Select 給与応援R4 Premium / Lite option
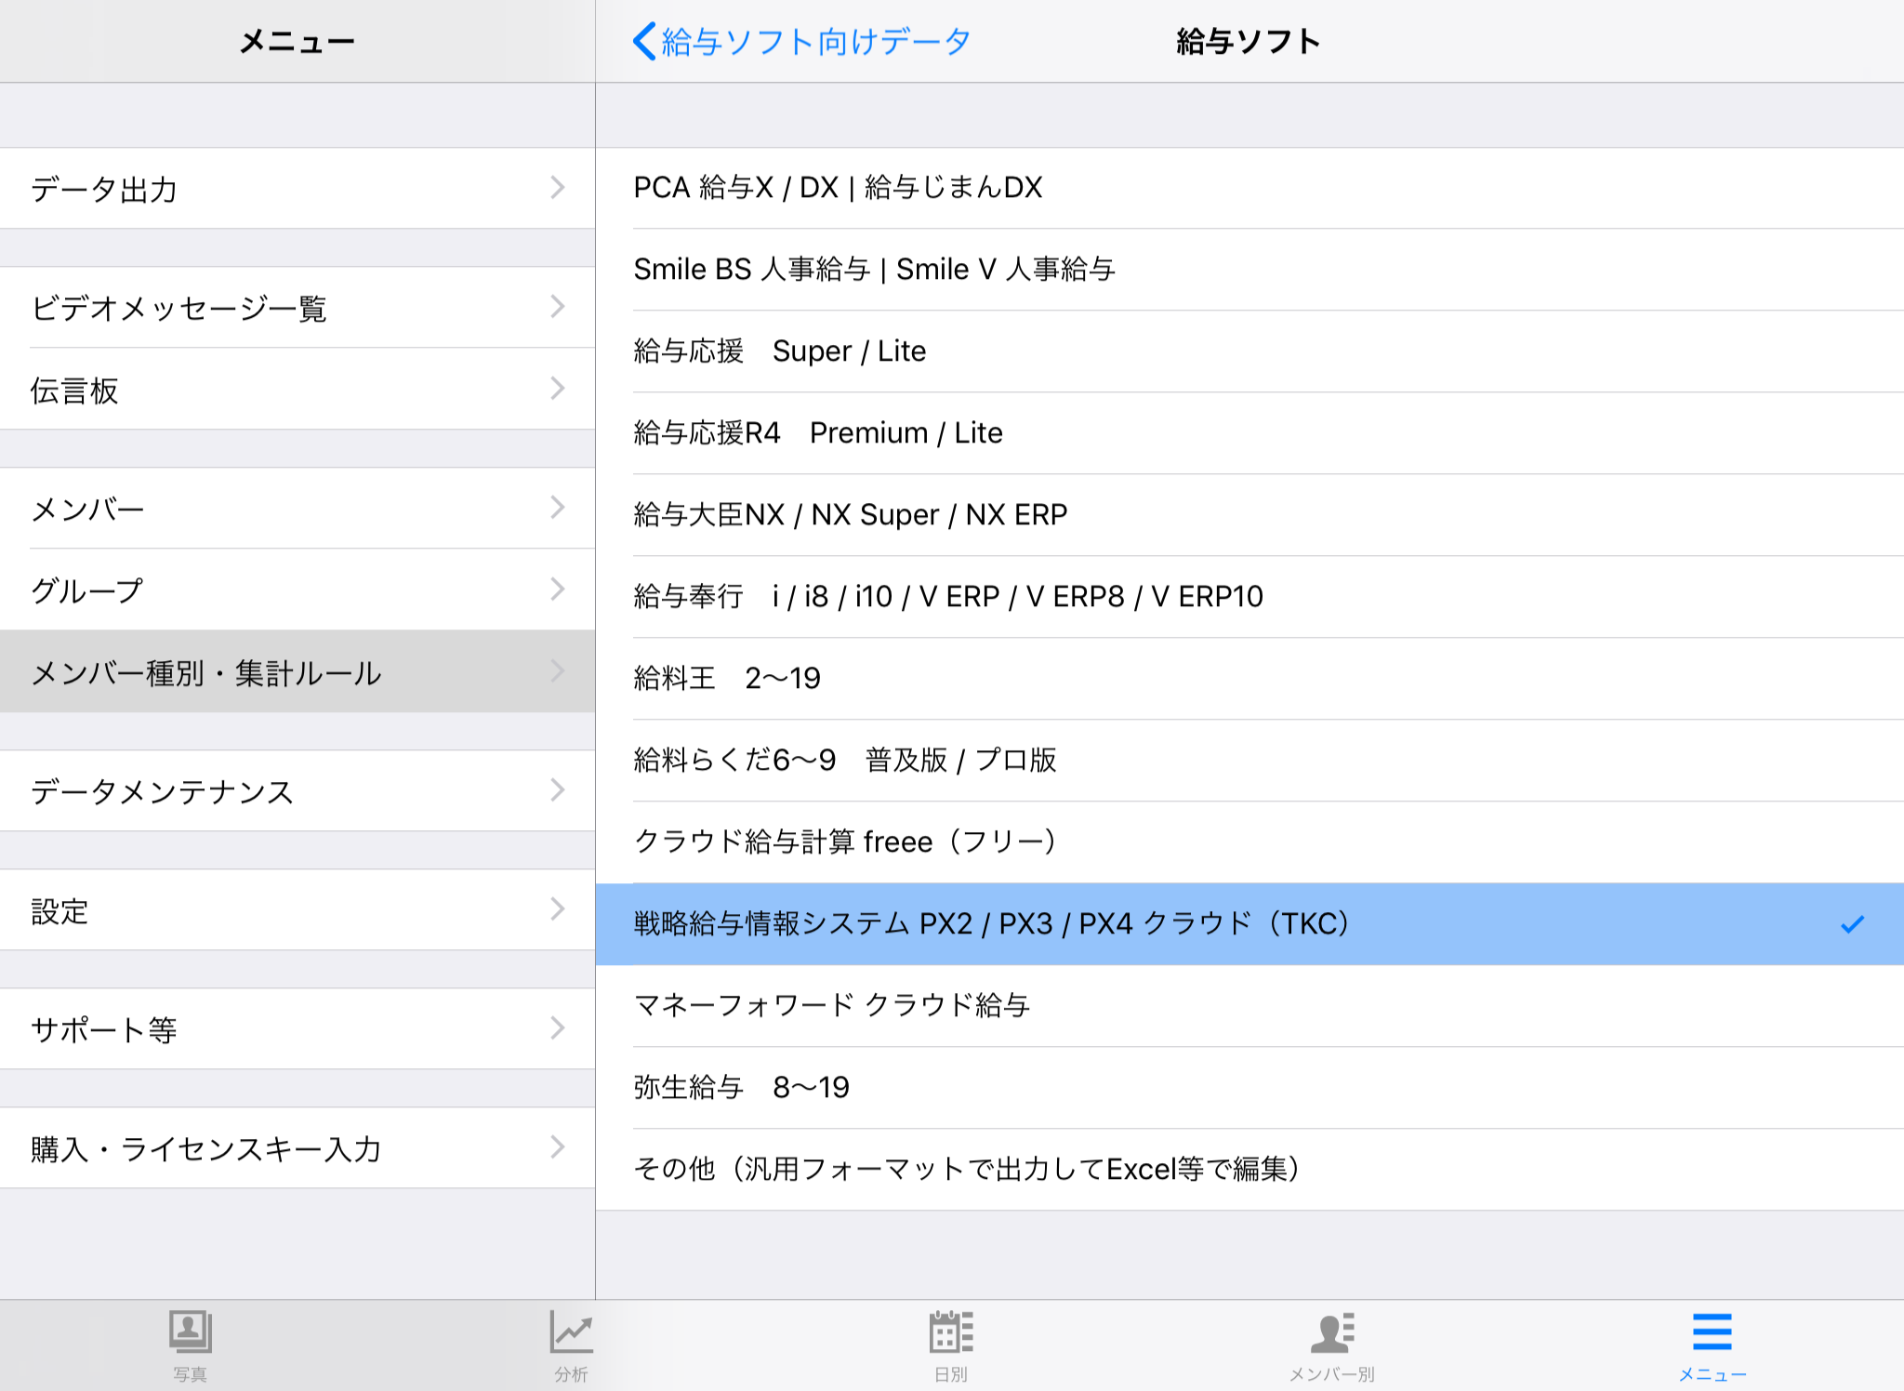Image resolution: width=1904 pixels, height=1391 pixels. 1249,433
